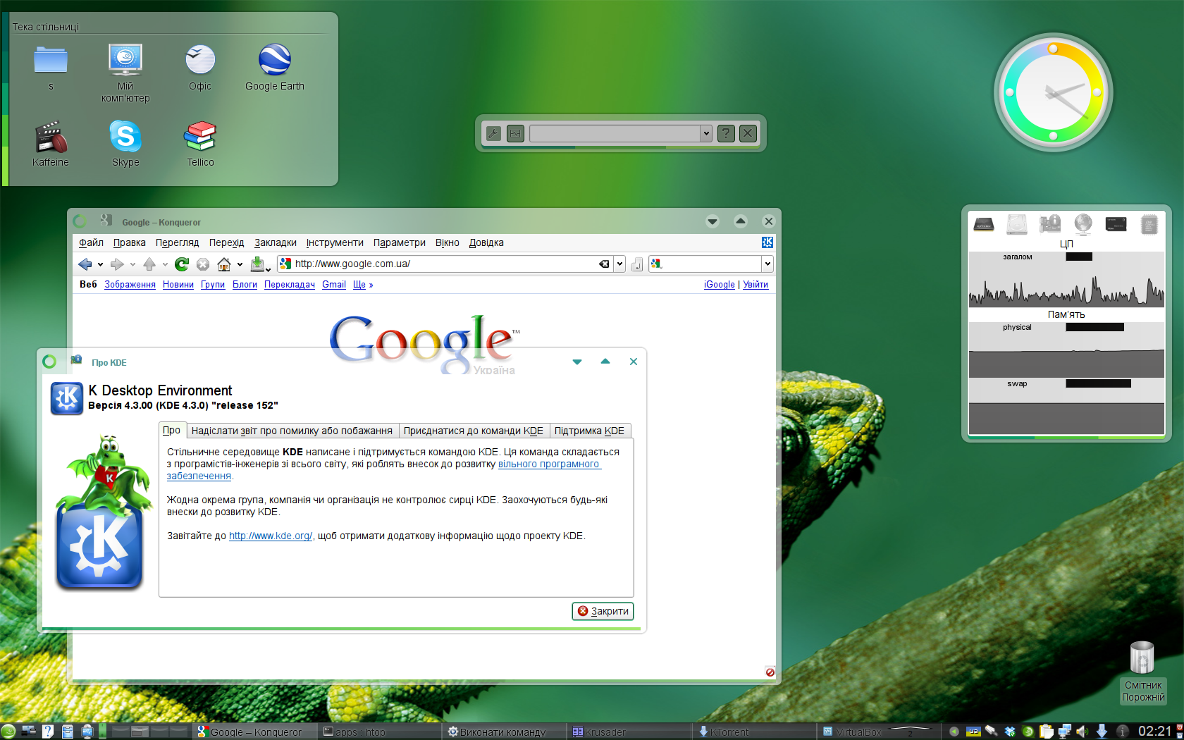Screen dimensions: 1184x740
Task: Open the volume speaker icon in the tray
Action: [1083, 732]
